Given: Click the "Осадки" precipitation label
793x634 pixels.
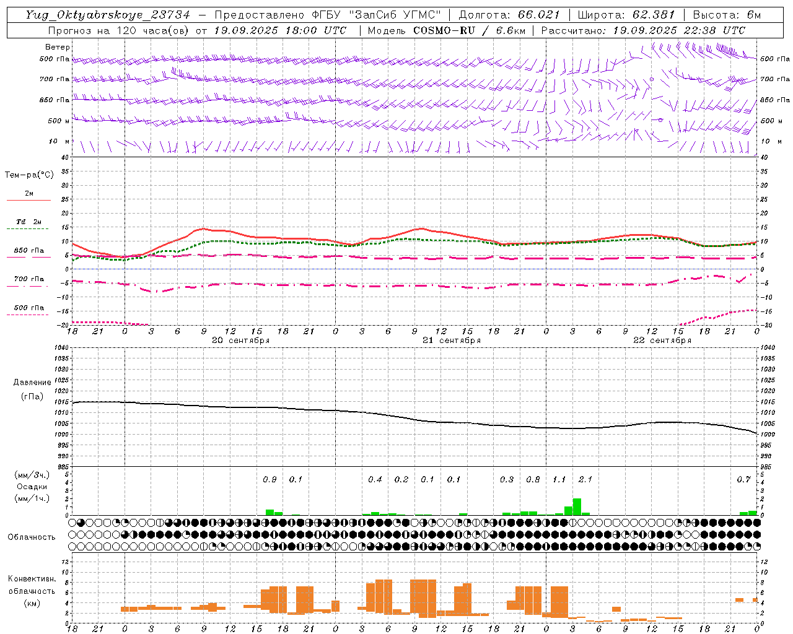Looking at the screenshot, I should [32, 487].
